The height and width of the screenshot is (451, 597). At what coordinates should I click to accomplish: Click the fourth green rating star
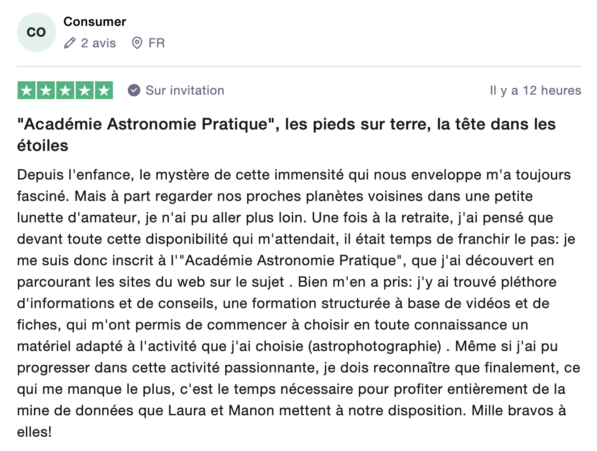click(x=84, y=91)
